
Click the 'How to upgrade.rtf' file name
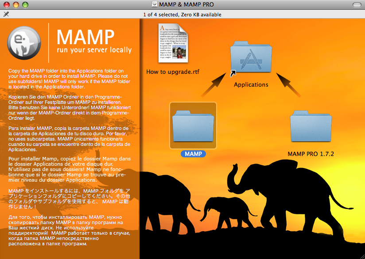(173, 72)
